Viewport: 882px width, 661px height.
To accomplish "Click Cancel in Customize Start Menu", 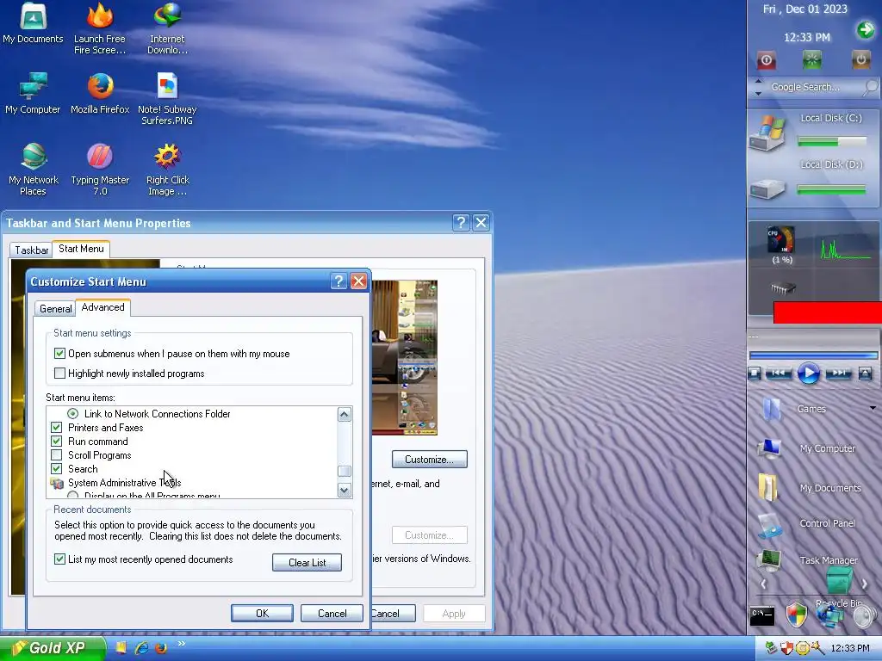I will click(x=332, y=613).
